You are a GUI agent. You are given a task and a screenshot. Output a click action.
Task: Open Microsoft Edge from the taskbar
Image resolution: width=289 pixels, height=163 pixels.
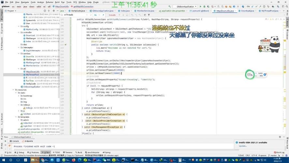tap(79, 160)
